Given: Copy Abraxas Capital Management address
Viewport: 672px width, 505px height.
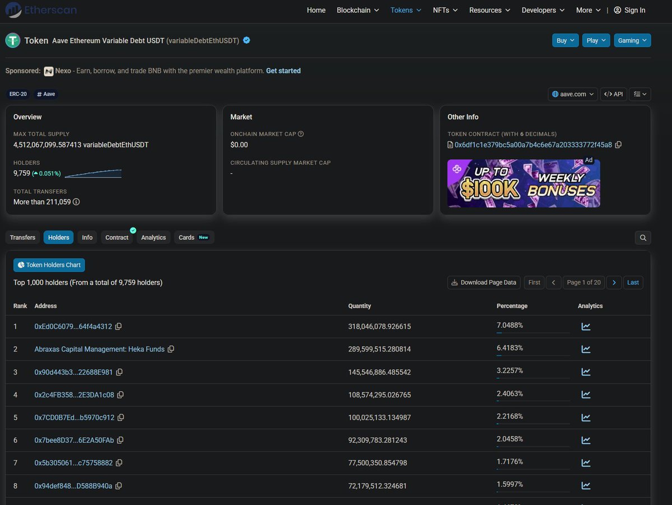Looking at the screenshot, I should [171, 349].
